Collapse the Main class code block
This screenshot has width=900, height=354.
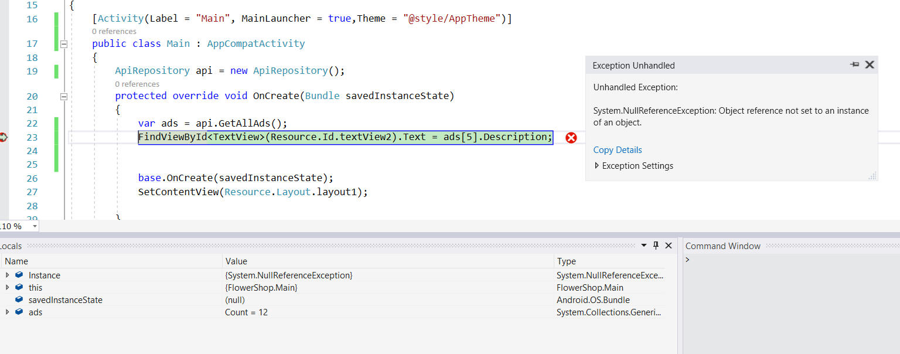pos(64,44)
